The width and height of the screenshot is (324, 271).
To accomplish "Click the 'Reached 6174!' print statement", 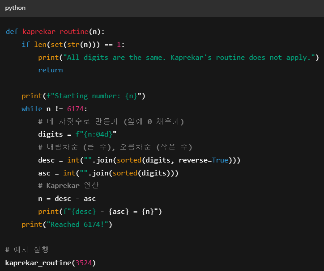I will pos(67,225).
